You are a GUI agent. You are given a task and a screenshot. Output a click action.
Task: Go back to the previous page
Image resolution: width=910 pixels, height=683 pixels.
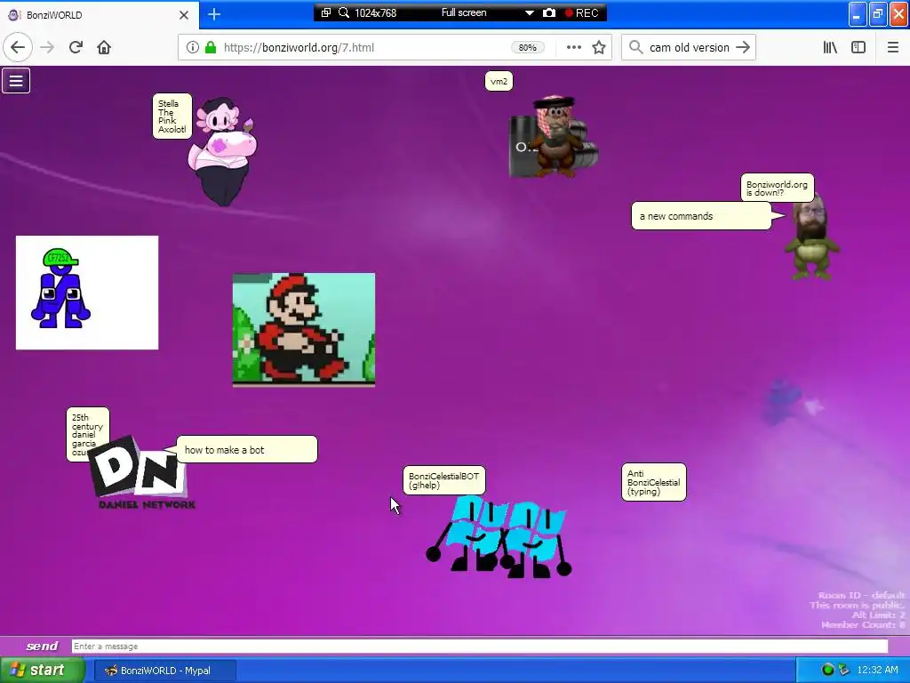tap(18, 48)
